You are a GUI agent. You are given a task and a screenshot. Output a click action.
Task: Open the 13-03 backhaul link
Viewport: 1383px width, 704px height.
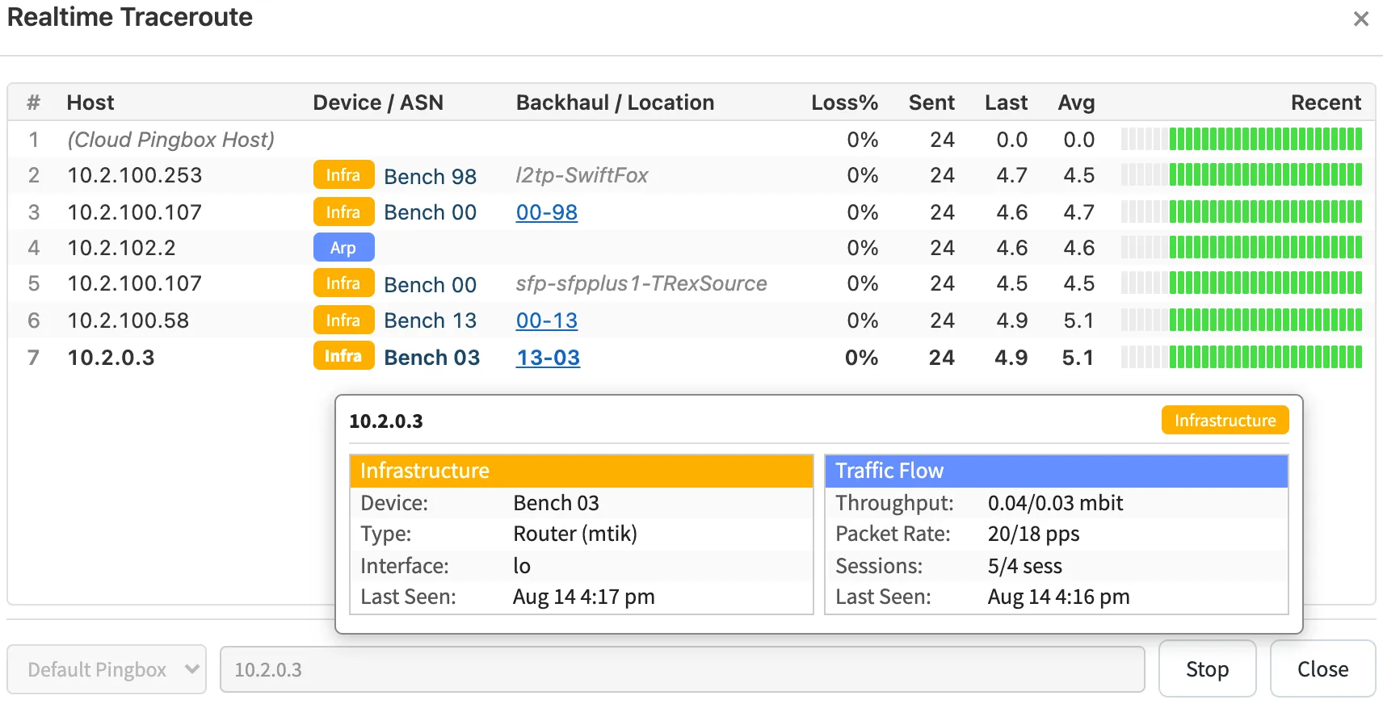coord(548,358)
